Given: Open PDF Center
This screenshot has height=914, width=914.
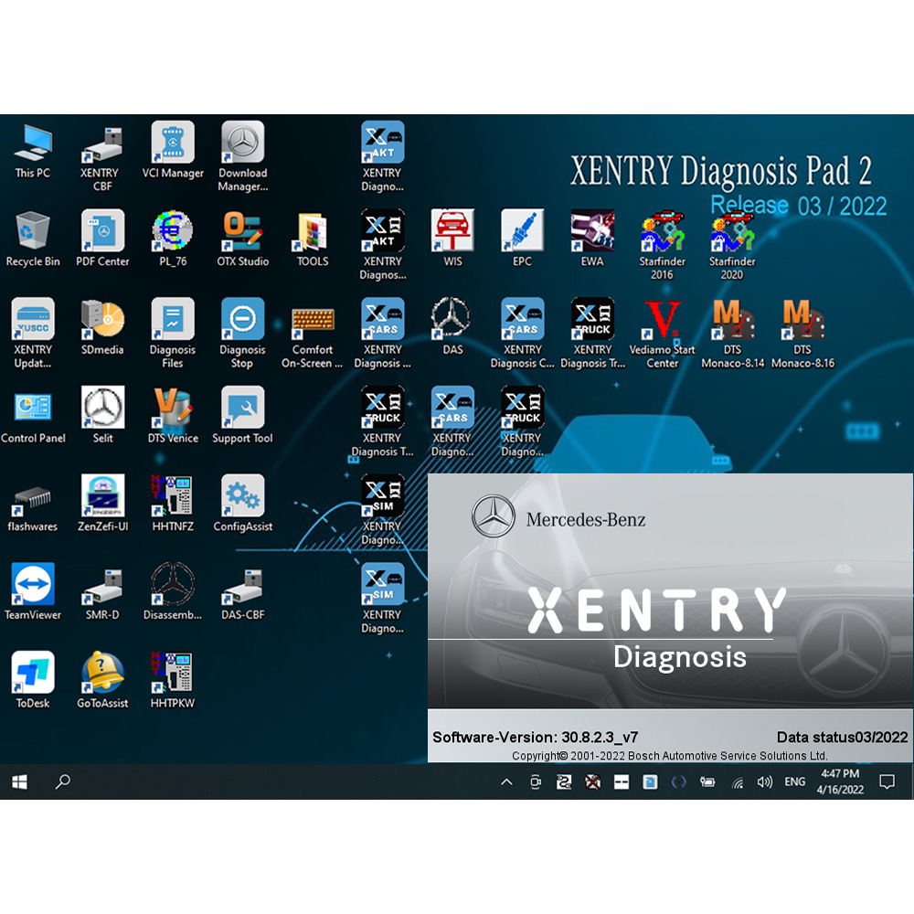Looking at the screenshot, I should click(102, 238).
